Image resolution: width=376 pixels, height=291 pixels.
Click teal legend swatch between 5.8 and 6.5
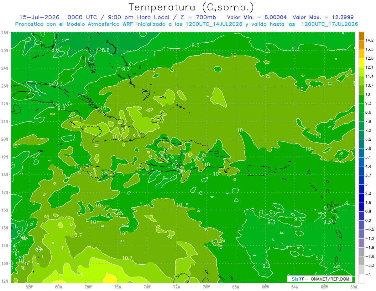361,144
